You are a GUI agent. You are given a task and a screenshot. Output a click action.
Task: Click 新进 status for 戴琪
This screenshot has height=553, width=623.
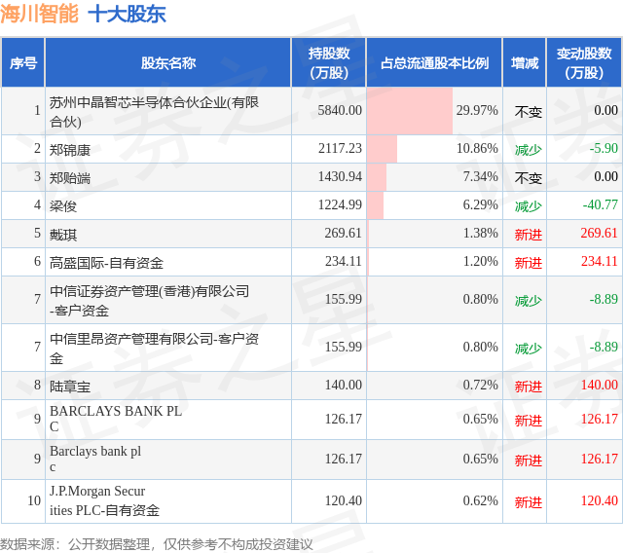pos(528,235)
